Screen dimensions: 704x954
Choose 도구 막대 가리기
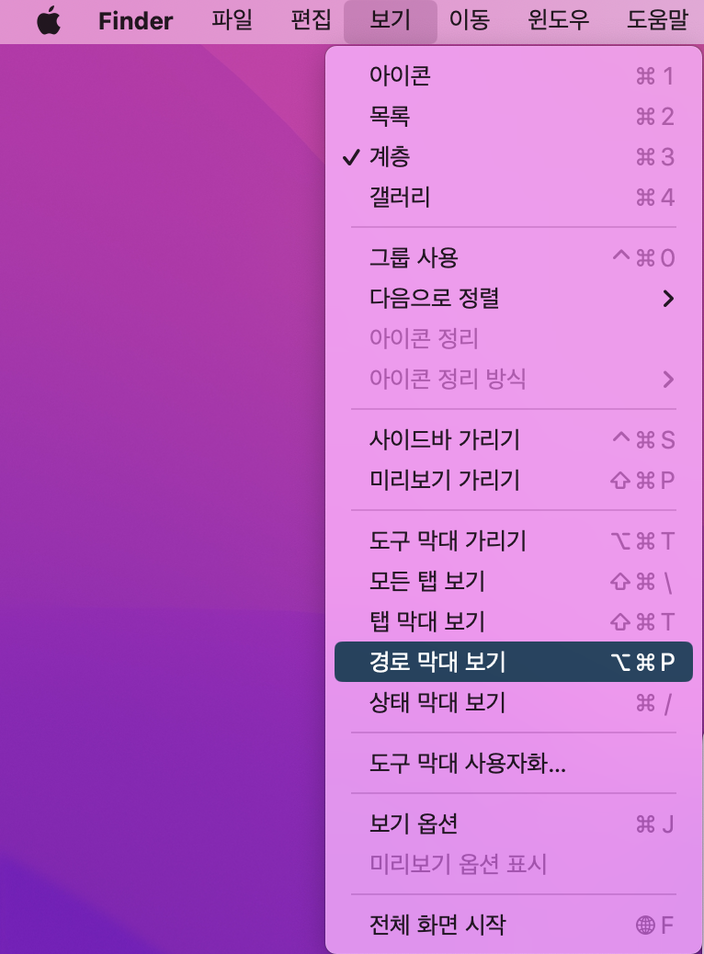(x=514, y=540)
